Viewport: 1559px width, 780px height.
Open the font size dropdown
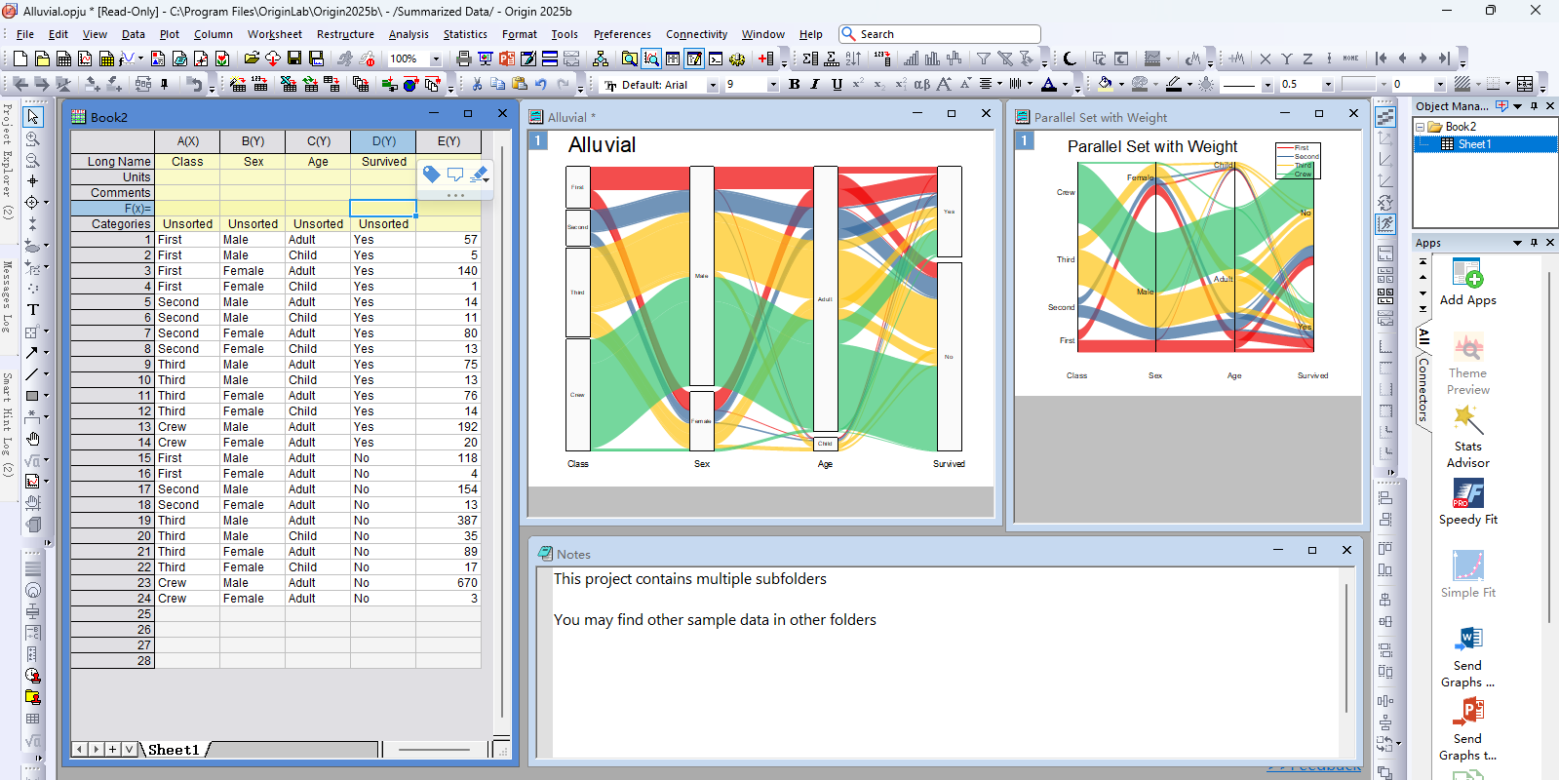tap(773, 86)
